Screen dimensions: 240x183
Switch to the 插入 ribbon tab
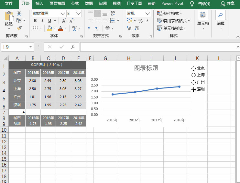click(39, 4)
